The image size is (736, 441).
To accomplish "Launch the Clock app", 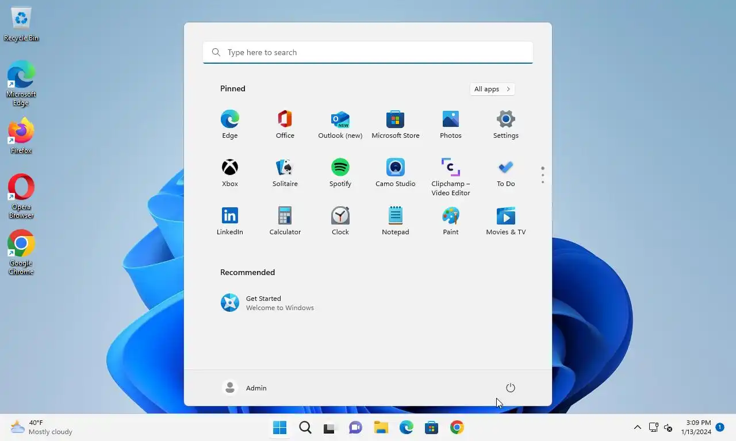I will tap(340, 221).
